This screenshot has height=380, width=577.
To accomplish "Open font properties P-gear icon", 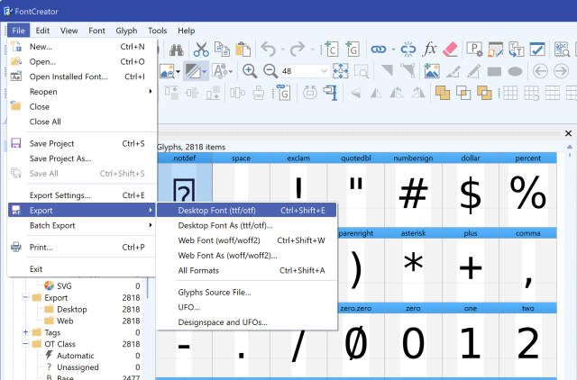I will 474,49.
